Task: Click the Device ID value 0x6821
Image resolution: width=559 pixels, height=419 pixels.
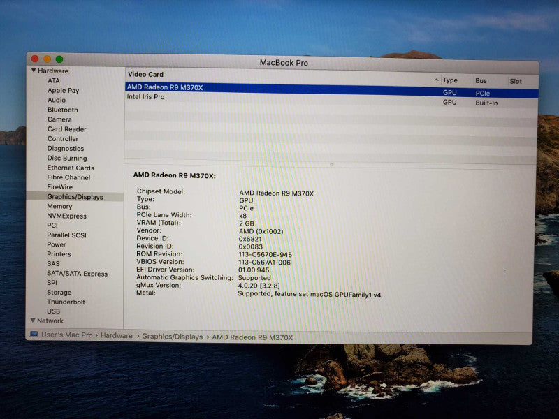Action: click(250, 239)
